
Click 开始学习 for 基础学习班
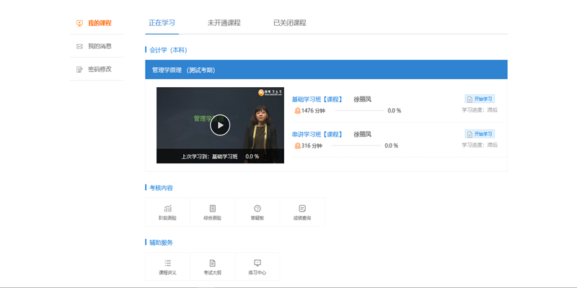tap(480, 99)
